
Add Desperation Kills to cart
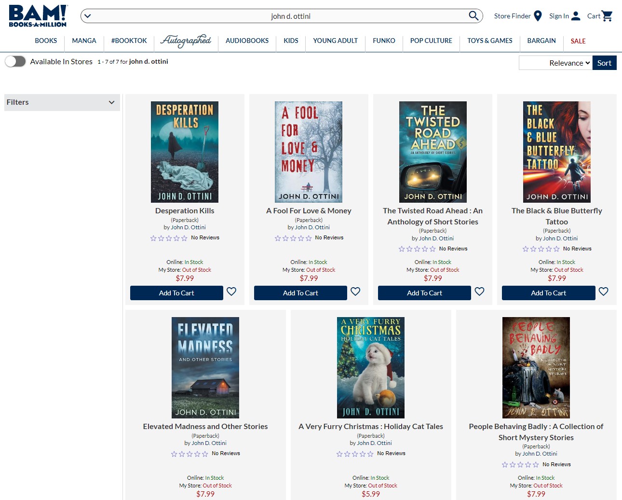pyautogui.click(x=176, y=293)
